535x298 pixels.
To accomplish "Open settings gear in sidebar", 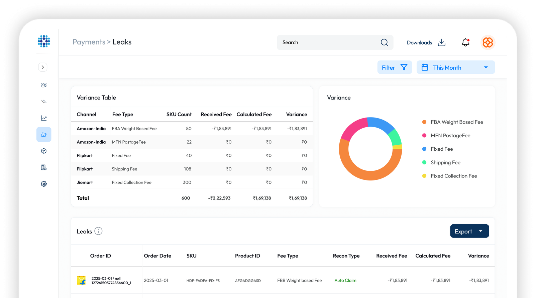I will tap(44, 184).
